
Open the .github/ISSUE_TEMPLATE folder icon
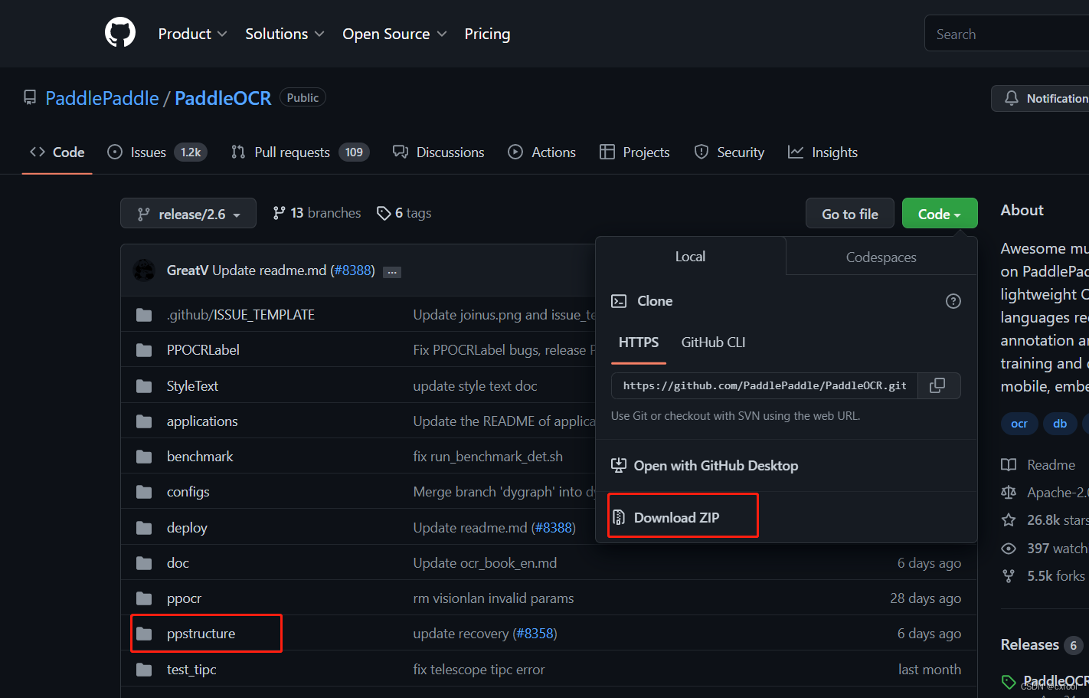point(144,314)
